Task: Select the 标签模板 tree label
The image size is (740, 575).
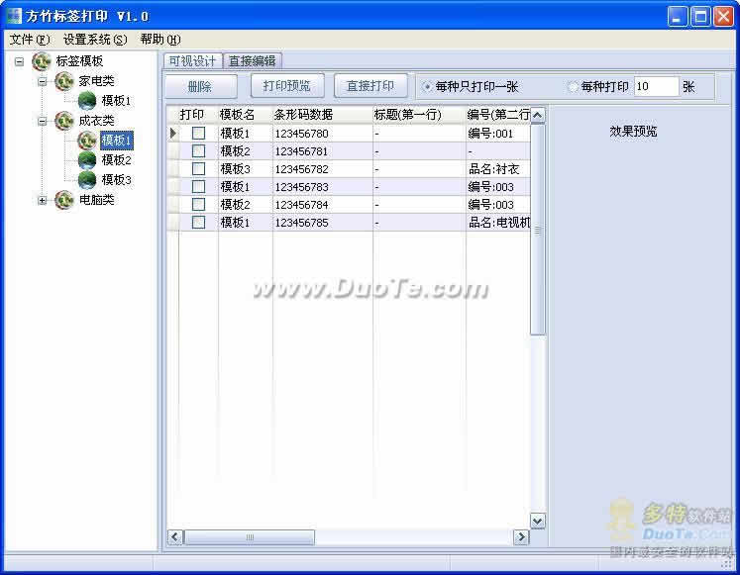Action: (x=79, y=61)
